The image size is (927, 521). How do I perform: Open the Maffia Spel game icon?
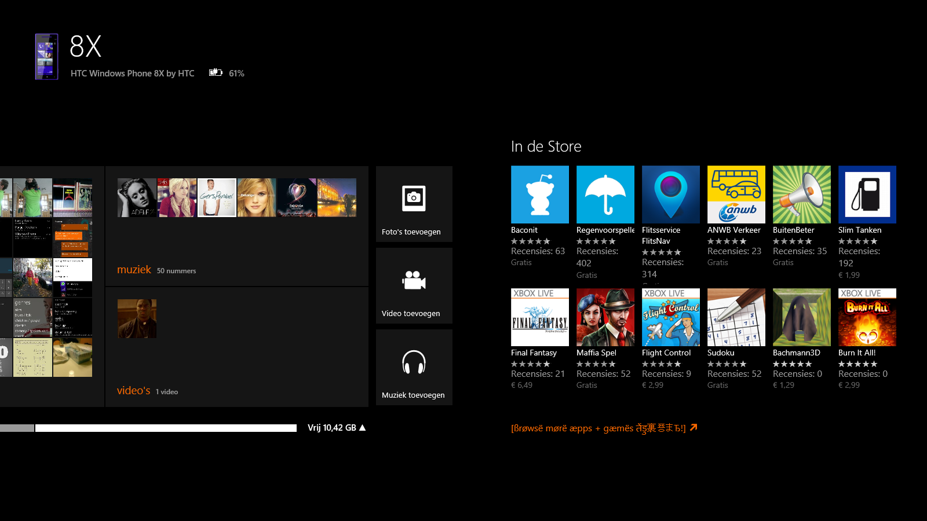pyautogui.click(x=605, y=317)
